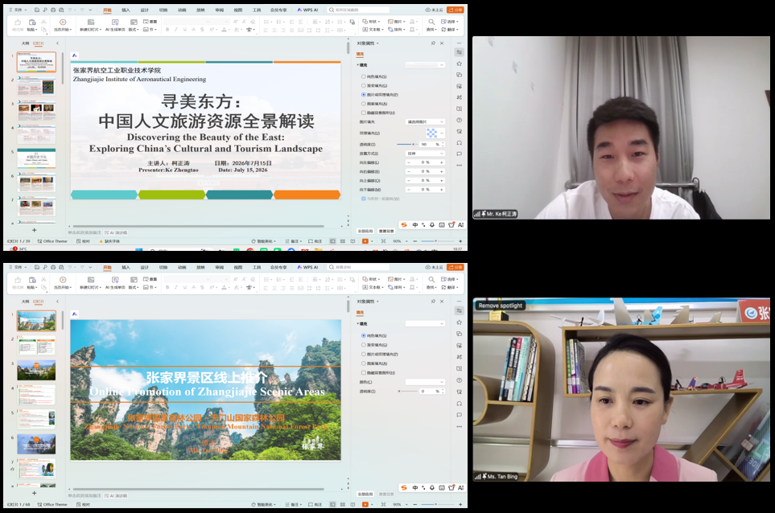
Task: Click the Undo arrow in top WPS window
Action: click(70, 10)
